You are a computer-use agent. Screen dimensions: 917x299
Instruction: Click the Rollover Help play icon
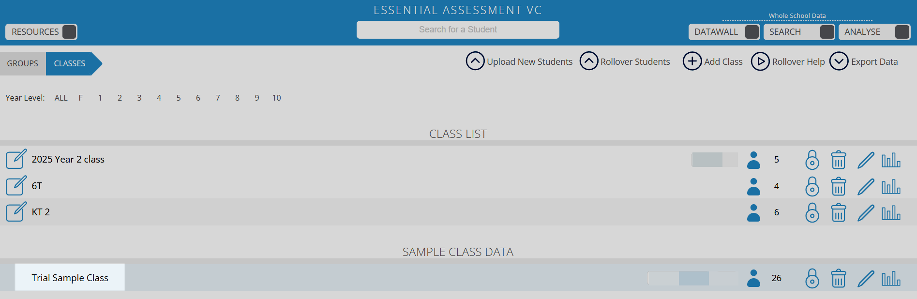tap(760, 61)
